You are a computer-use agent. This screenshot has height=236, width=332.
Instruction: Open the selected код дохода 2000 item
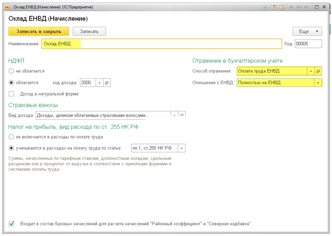point(107,83)
